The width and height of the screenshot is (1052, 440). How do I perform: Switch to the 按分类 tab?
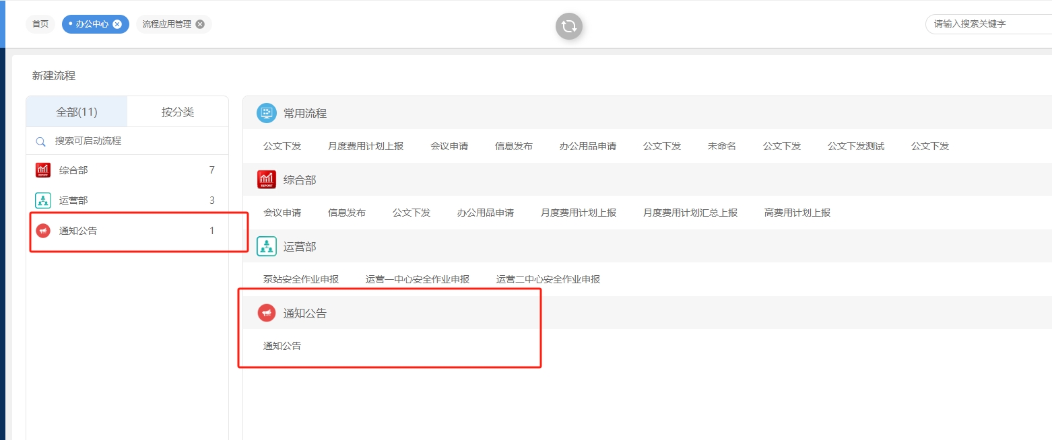point(178,112)
